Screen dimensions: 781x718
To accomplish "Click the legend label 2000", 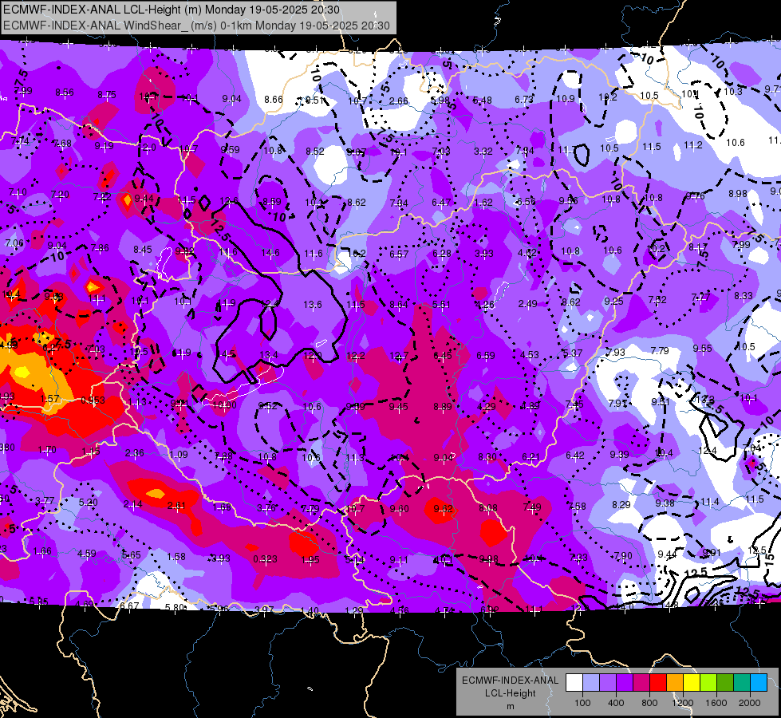I will point(750,703).
